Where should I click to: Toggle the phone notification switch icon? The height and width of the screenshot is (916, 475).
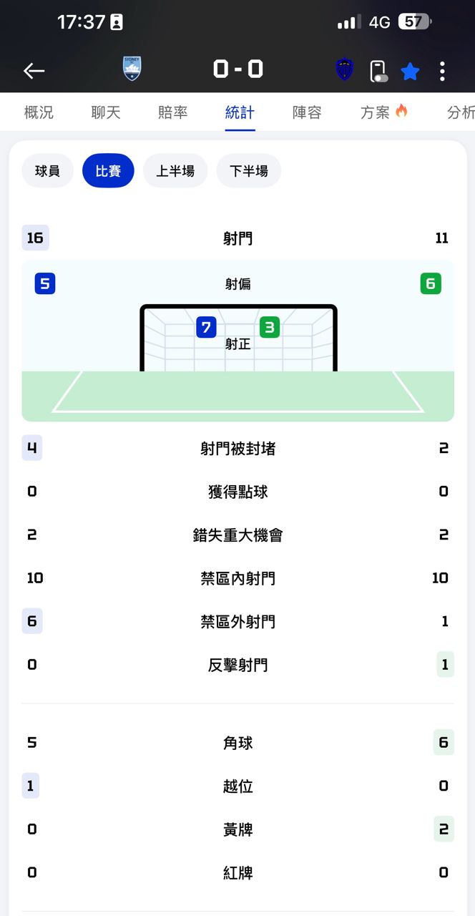coord(378,71)
